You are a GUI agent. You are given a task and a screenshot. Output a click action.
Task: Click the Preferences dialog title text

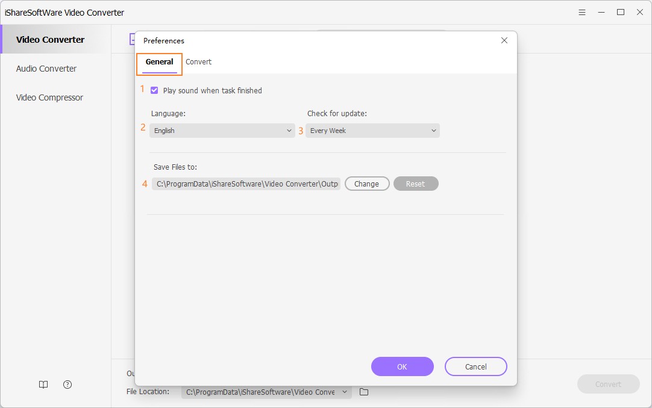click(x=164, y=41)
